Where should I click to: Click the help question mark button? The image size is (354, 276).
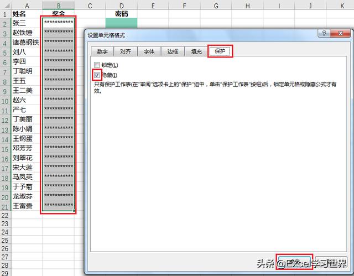[324, 33]
